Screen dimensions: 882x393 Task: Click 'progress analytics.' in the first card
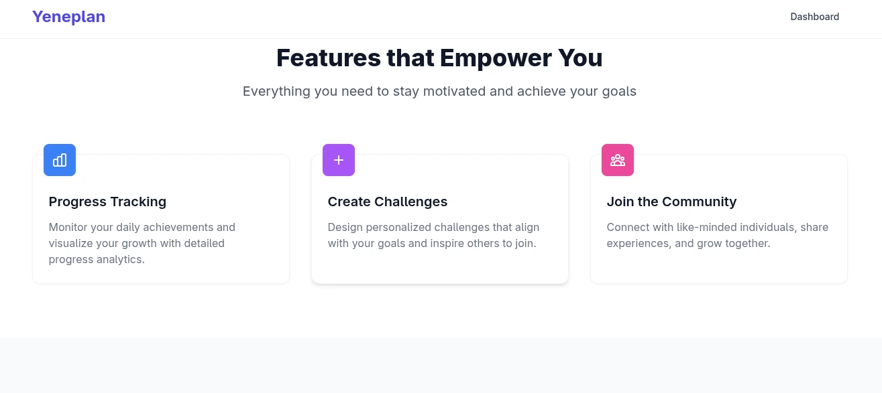pyautogui.click(x=97, y=259)
